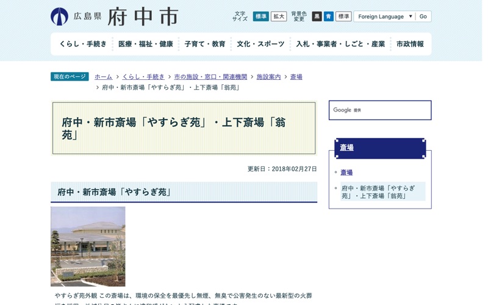Viewport: 488px width, 305px height.
Task: Reset background color to 標準
Action: (x=343, y=16)
